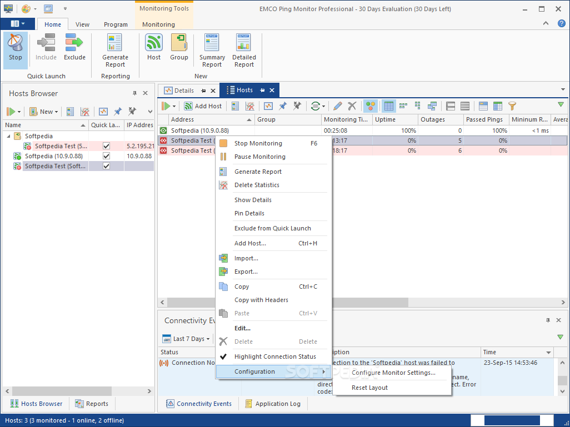Image resolution: width=570 pixels, height=427 pixels.
Task: Open window list dropdown arrow at tab bar
Action: (563, 89)
